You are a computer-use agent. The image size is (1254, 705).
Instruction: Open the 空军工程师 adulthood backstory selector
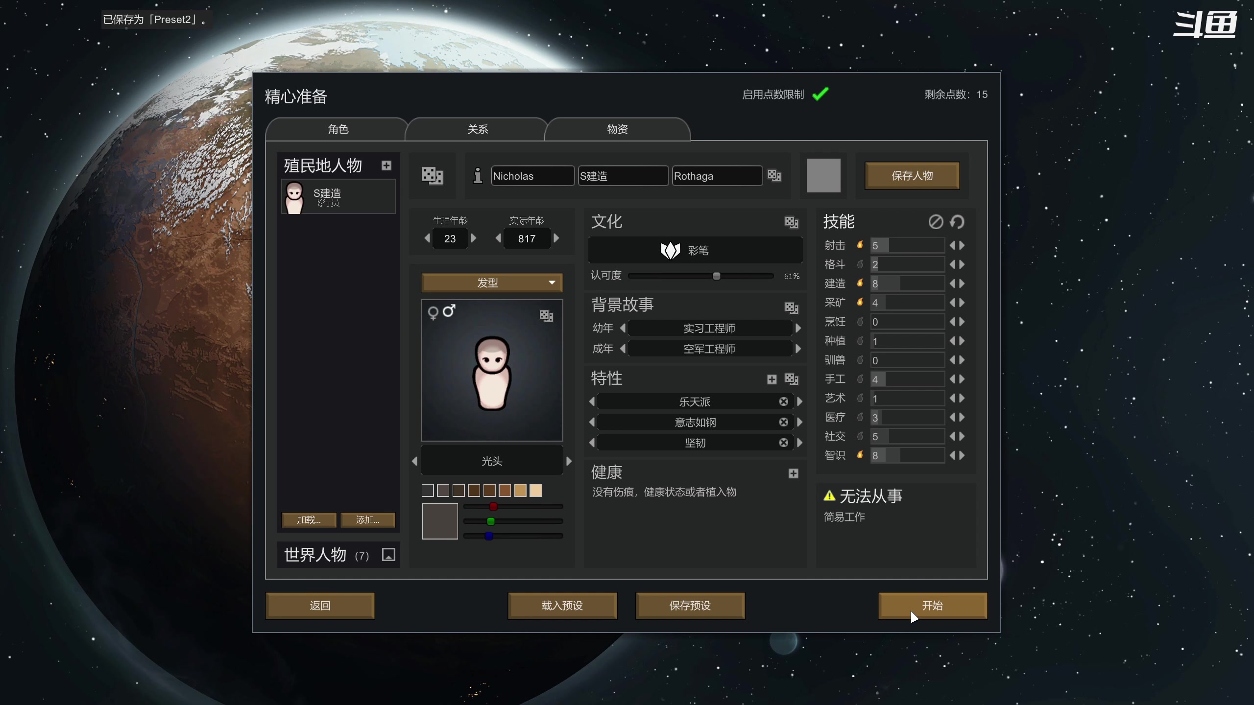(x=709, y=349)
